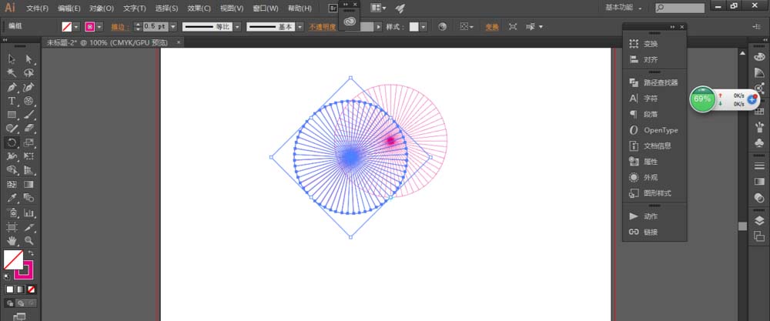Select the Hand tool
This screenshot has width=770, height=321.
point(12,240)
